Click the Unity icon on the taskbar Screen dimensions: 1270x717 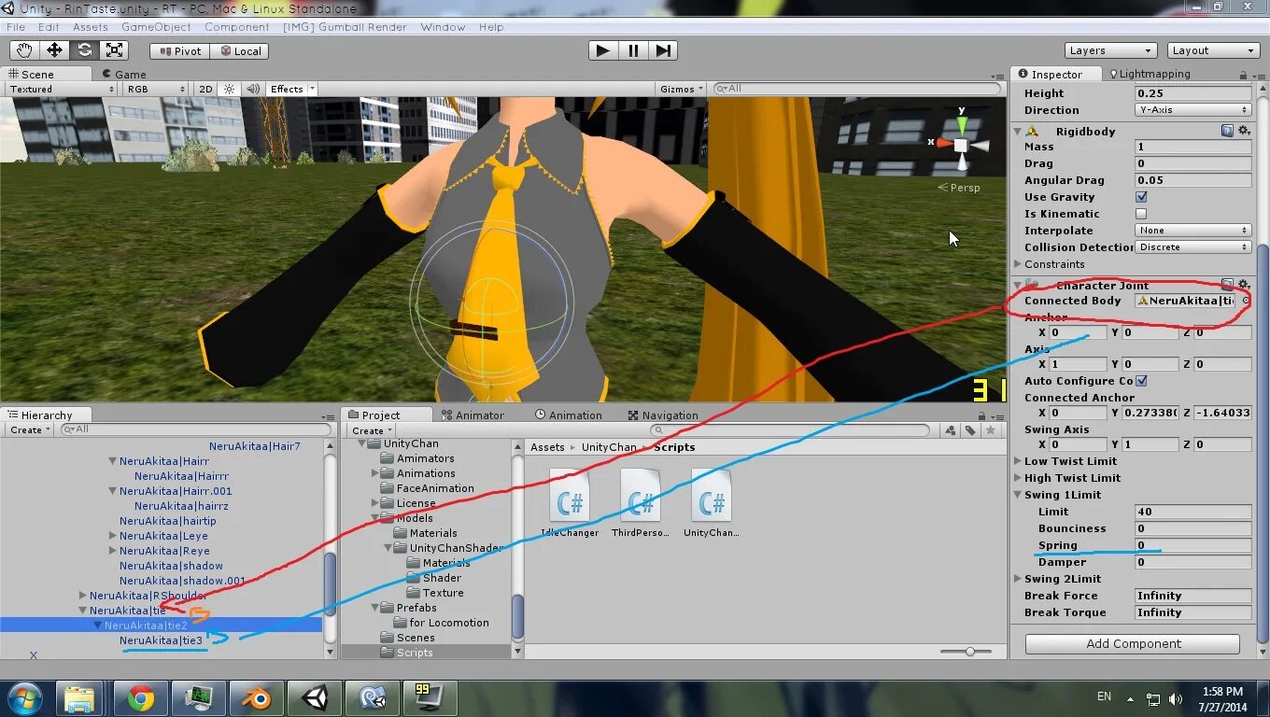pos(314,697)
